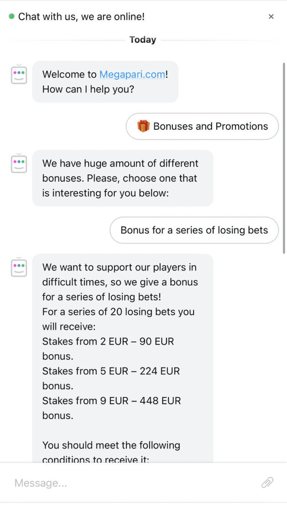This screenshot has height=520, width=287.
Task: Click bot avatar beside 'support our players' message
Action: (x=19, y=267)
